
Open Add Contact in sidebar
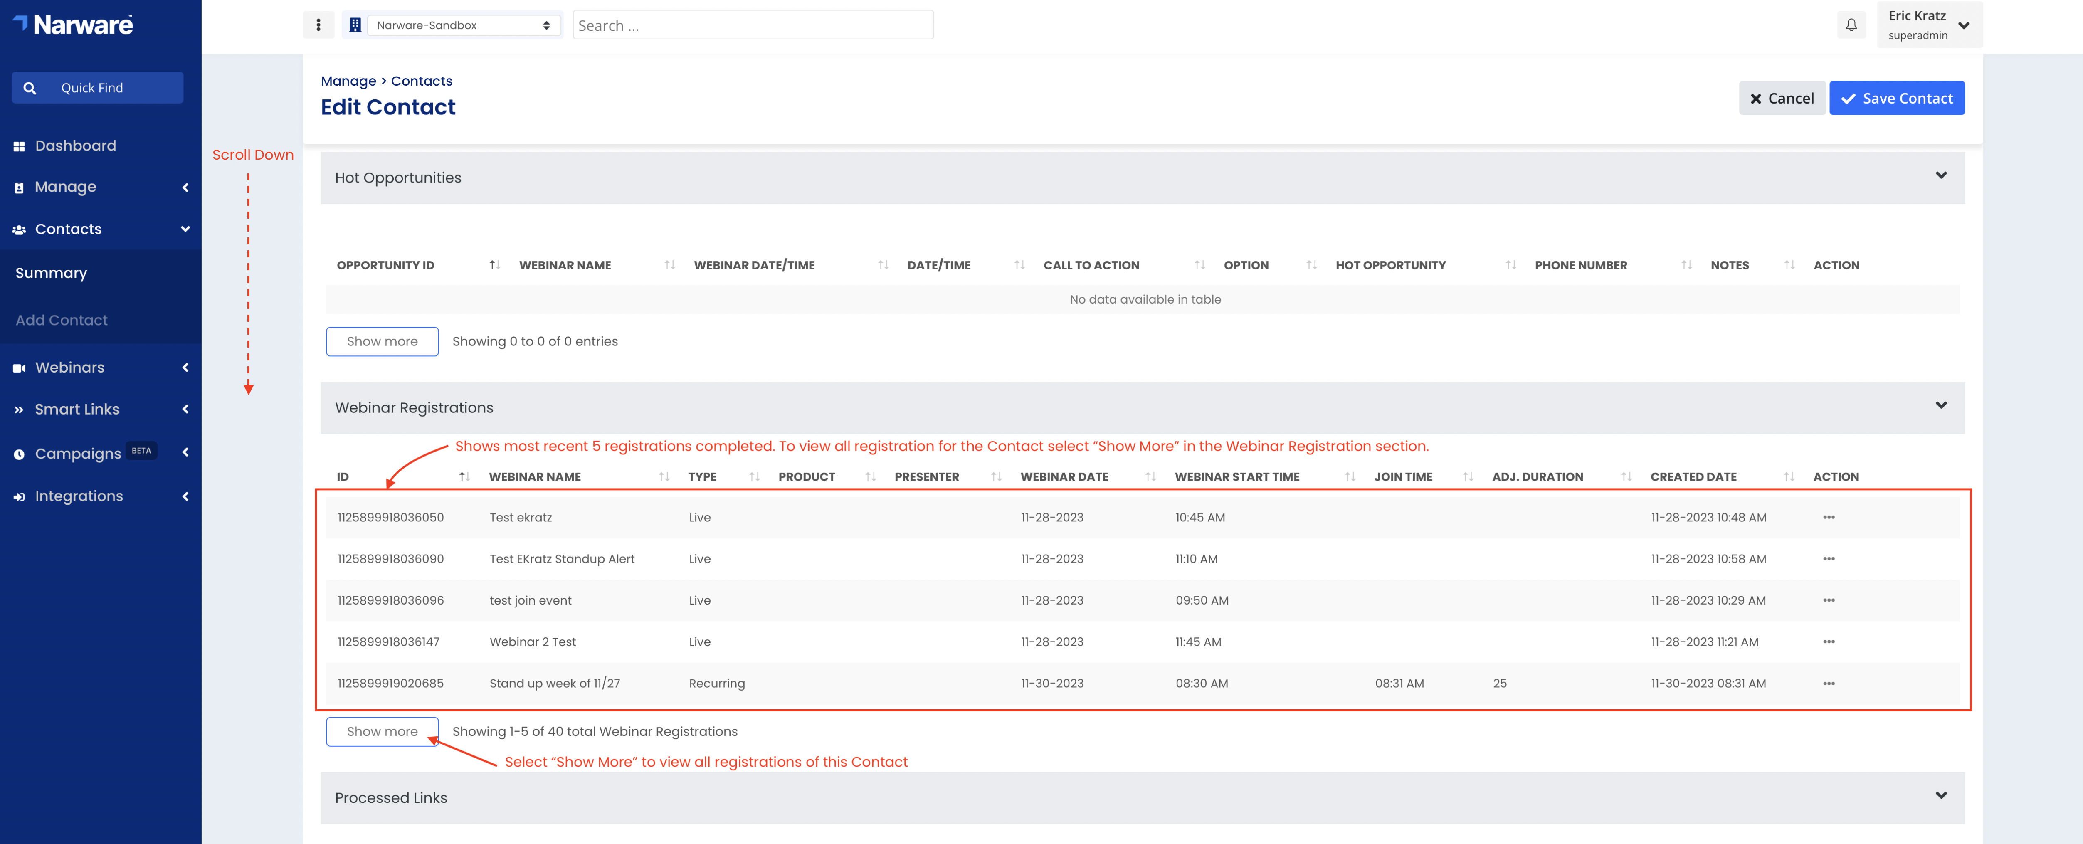pos(62,320)
